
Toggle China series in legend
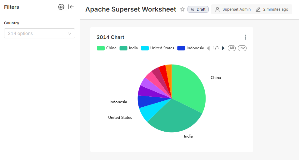click(x=107, y=48)
